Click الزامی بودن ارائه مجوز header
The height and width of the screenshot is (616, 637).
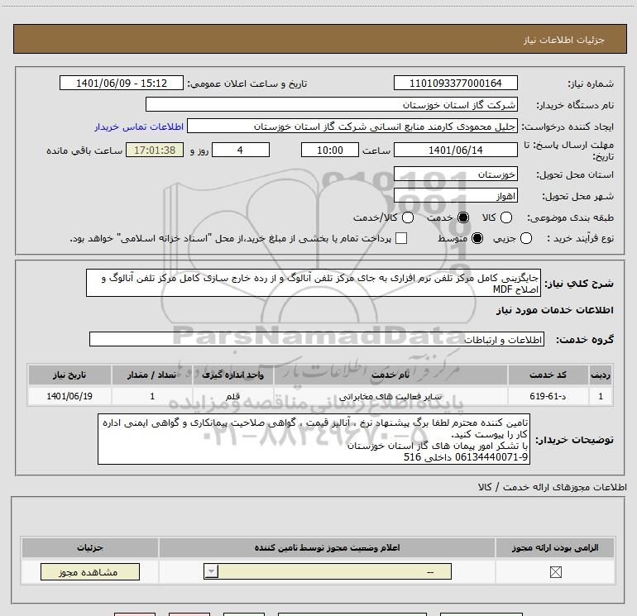(555, 547)
